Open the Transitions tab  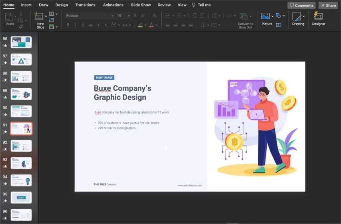85,5
